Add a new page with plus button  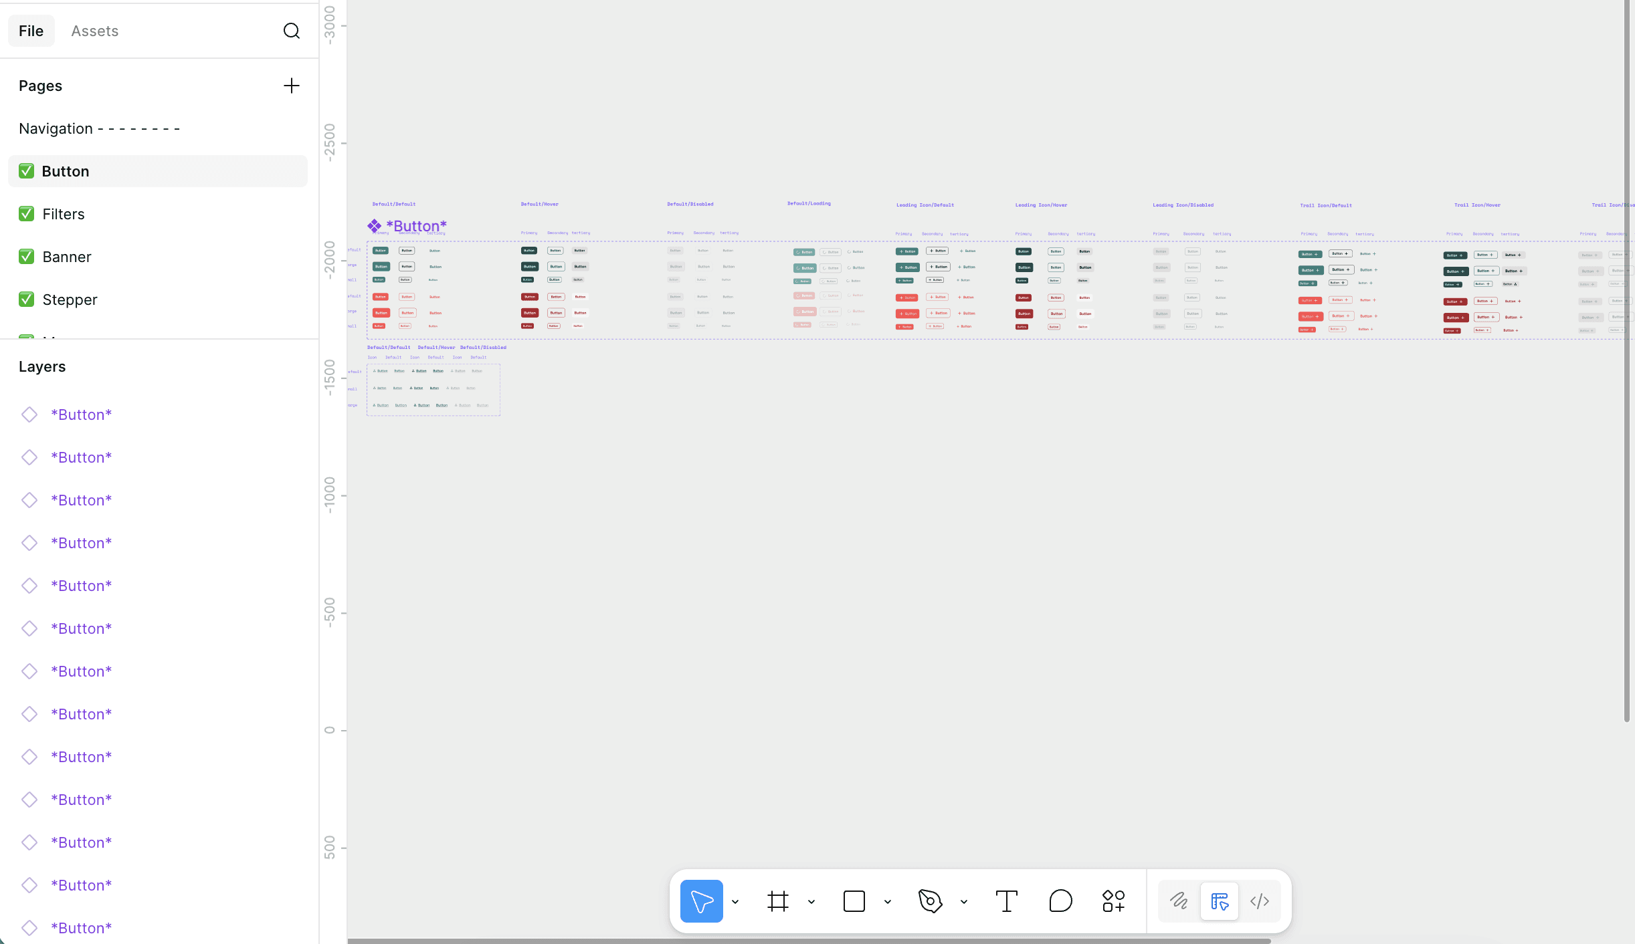point(292,86)
